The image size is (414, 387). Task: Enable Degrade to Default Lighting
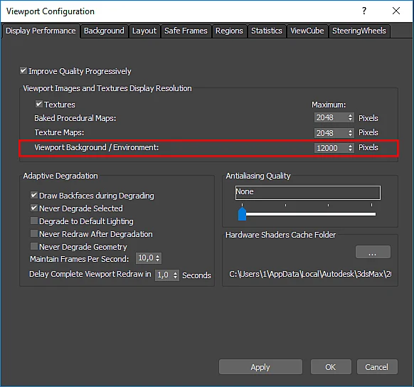[34, 221]
